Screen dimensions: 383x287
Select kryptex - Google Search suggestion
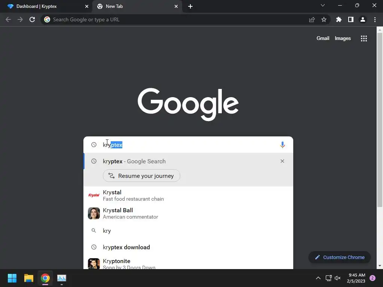(188, 161)
